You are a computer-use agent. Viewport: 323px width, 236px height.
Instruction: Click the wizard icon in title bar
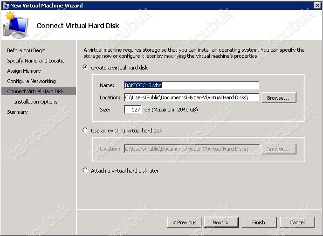pyautogui.click(x=5, y=5)
